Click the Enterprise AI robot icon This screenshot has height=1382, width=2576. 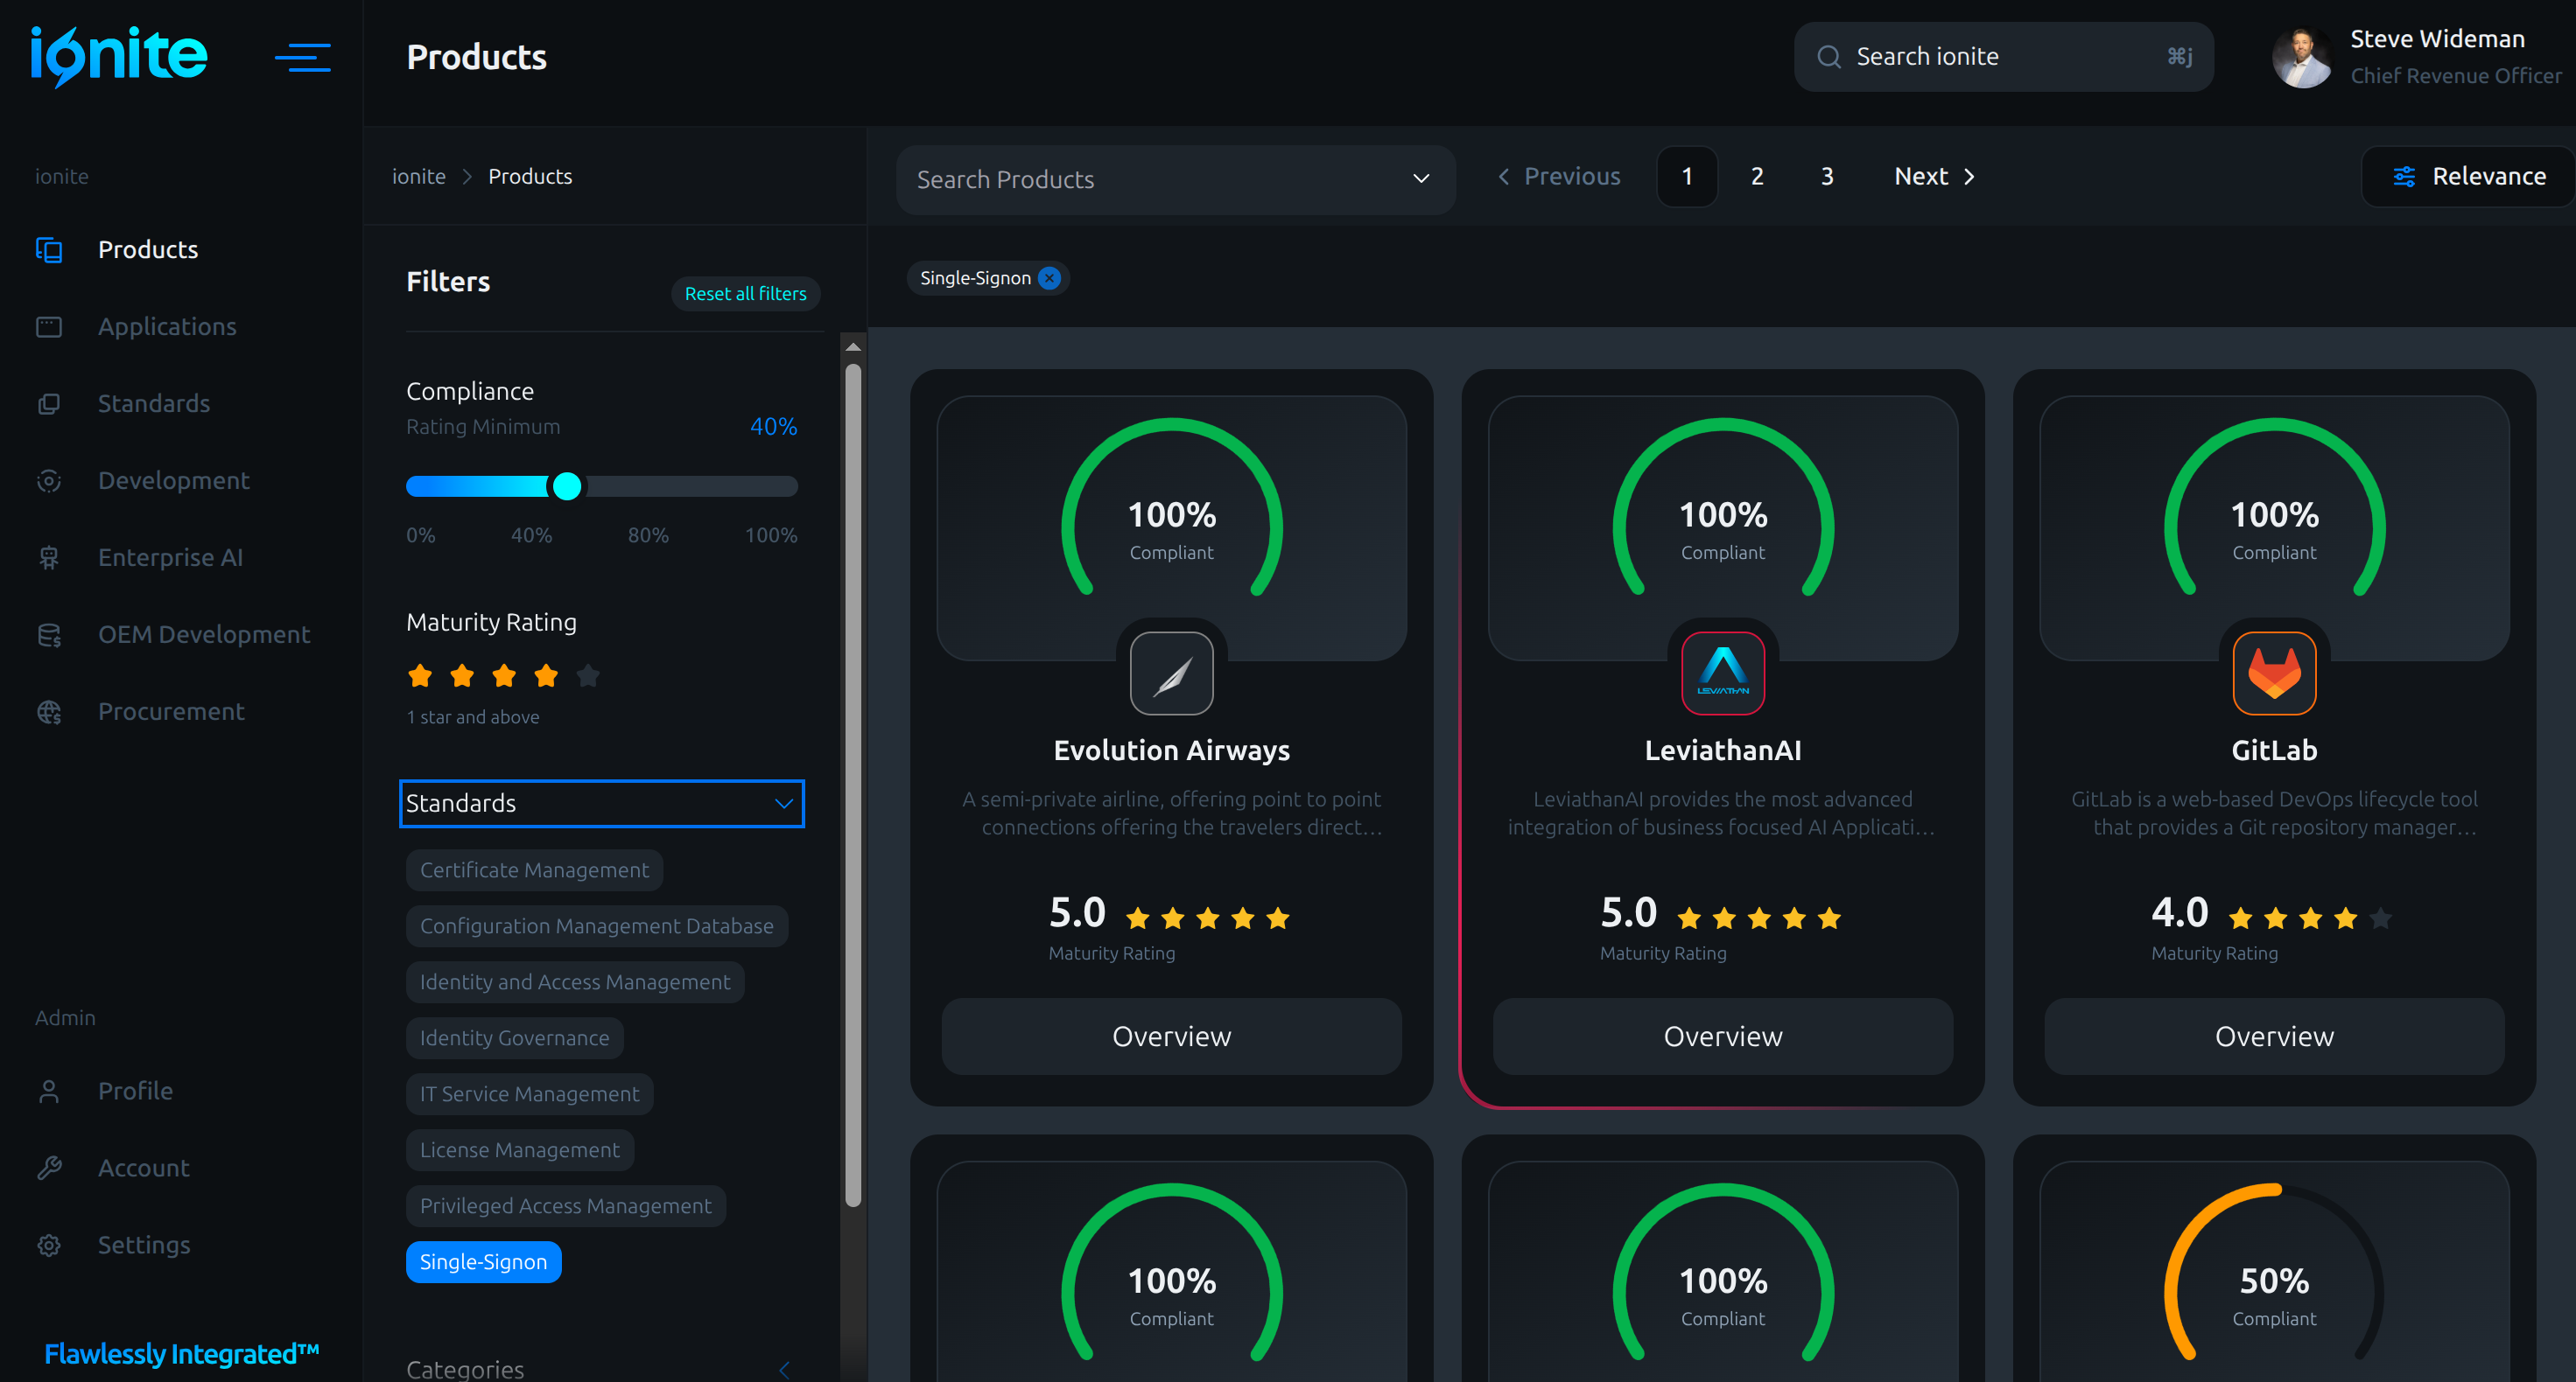pos(49,557)
